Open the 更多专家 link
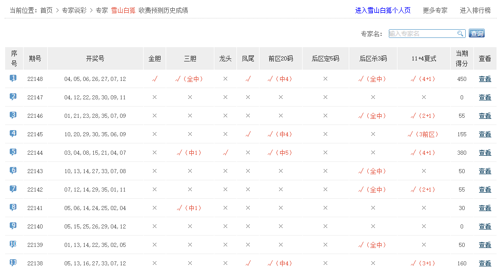 click(435, 10)
